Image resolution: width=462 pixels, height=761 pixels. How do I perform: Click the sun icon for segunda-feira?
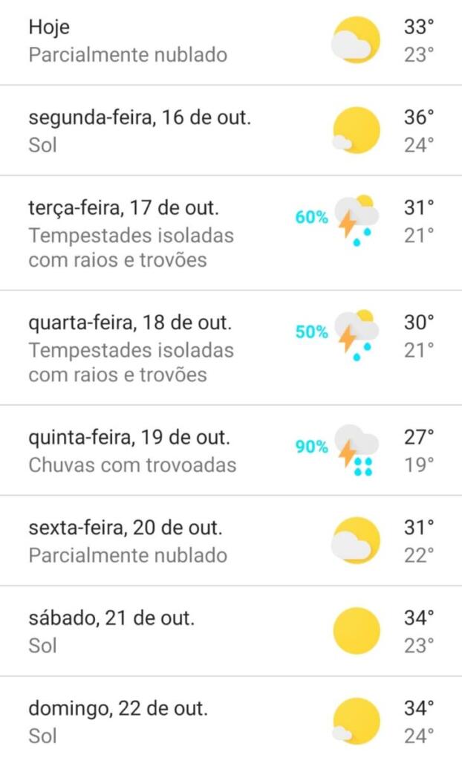356,131
